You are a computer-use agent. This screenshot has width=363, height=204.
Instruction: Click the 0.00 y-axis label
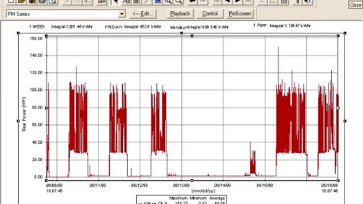(39, 177)
